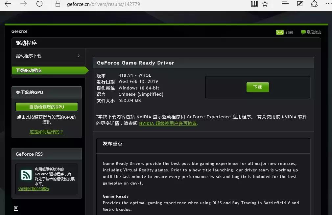Open the Hub panel in Edge
This screenshot has height=215, width=332.
(285, 4)
